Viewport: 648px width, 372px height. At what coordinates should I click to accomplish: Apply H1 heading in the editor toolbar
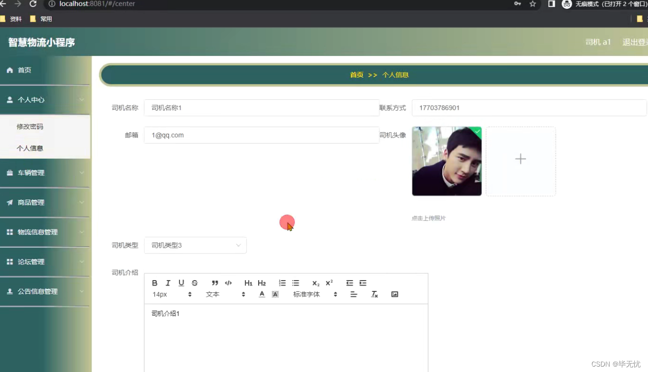(248, 283)
